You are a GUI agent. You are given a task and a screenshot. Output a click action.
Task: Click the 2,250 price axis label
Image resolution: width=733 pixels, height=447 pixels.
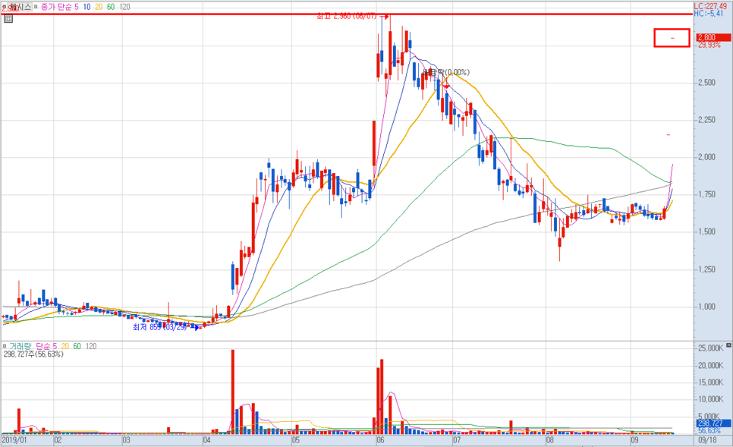pyautogui.click(x=707, y=120)
